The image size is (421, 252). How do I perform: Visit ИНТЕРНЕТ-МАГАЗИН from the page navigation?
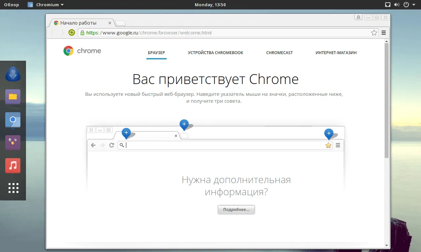pos(336,52)
